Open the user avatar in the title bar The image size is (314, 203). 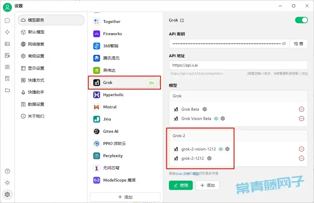tap(7, 7)
